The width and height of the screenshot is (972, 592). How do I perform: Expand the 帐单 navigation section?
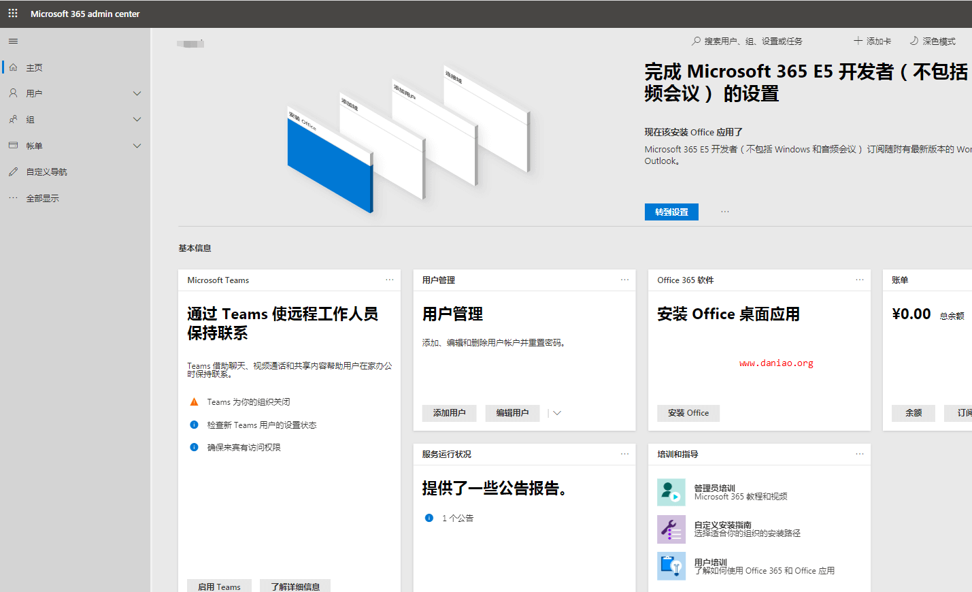coord(137,146)
